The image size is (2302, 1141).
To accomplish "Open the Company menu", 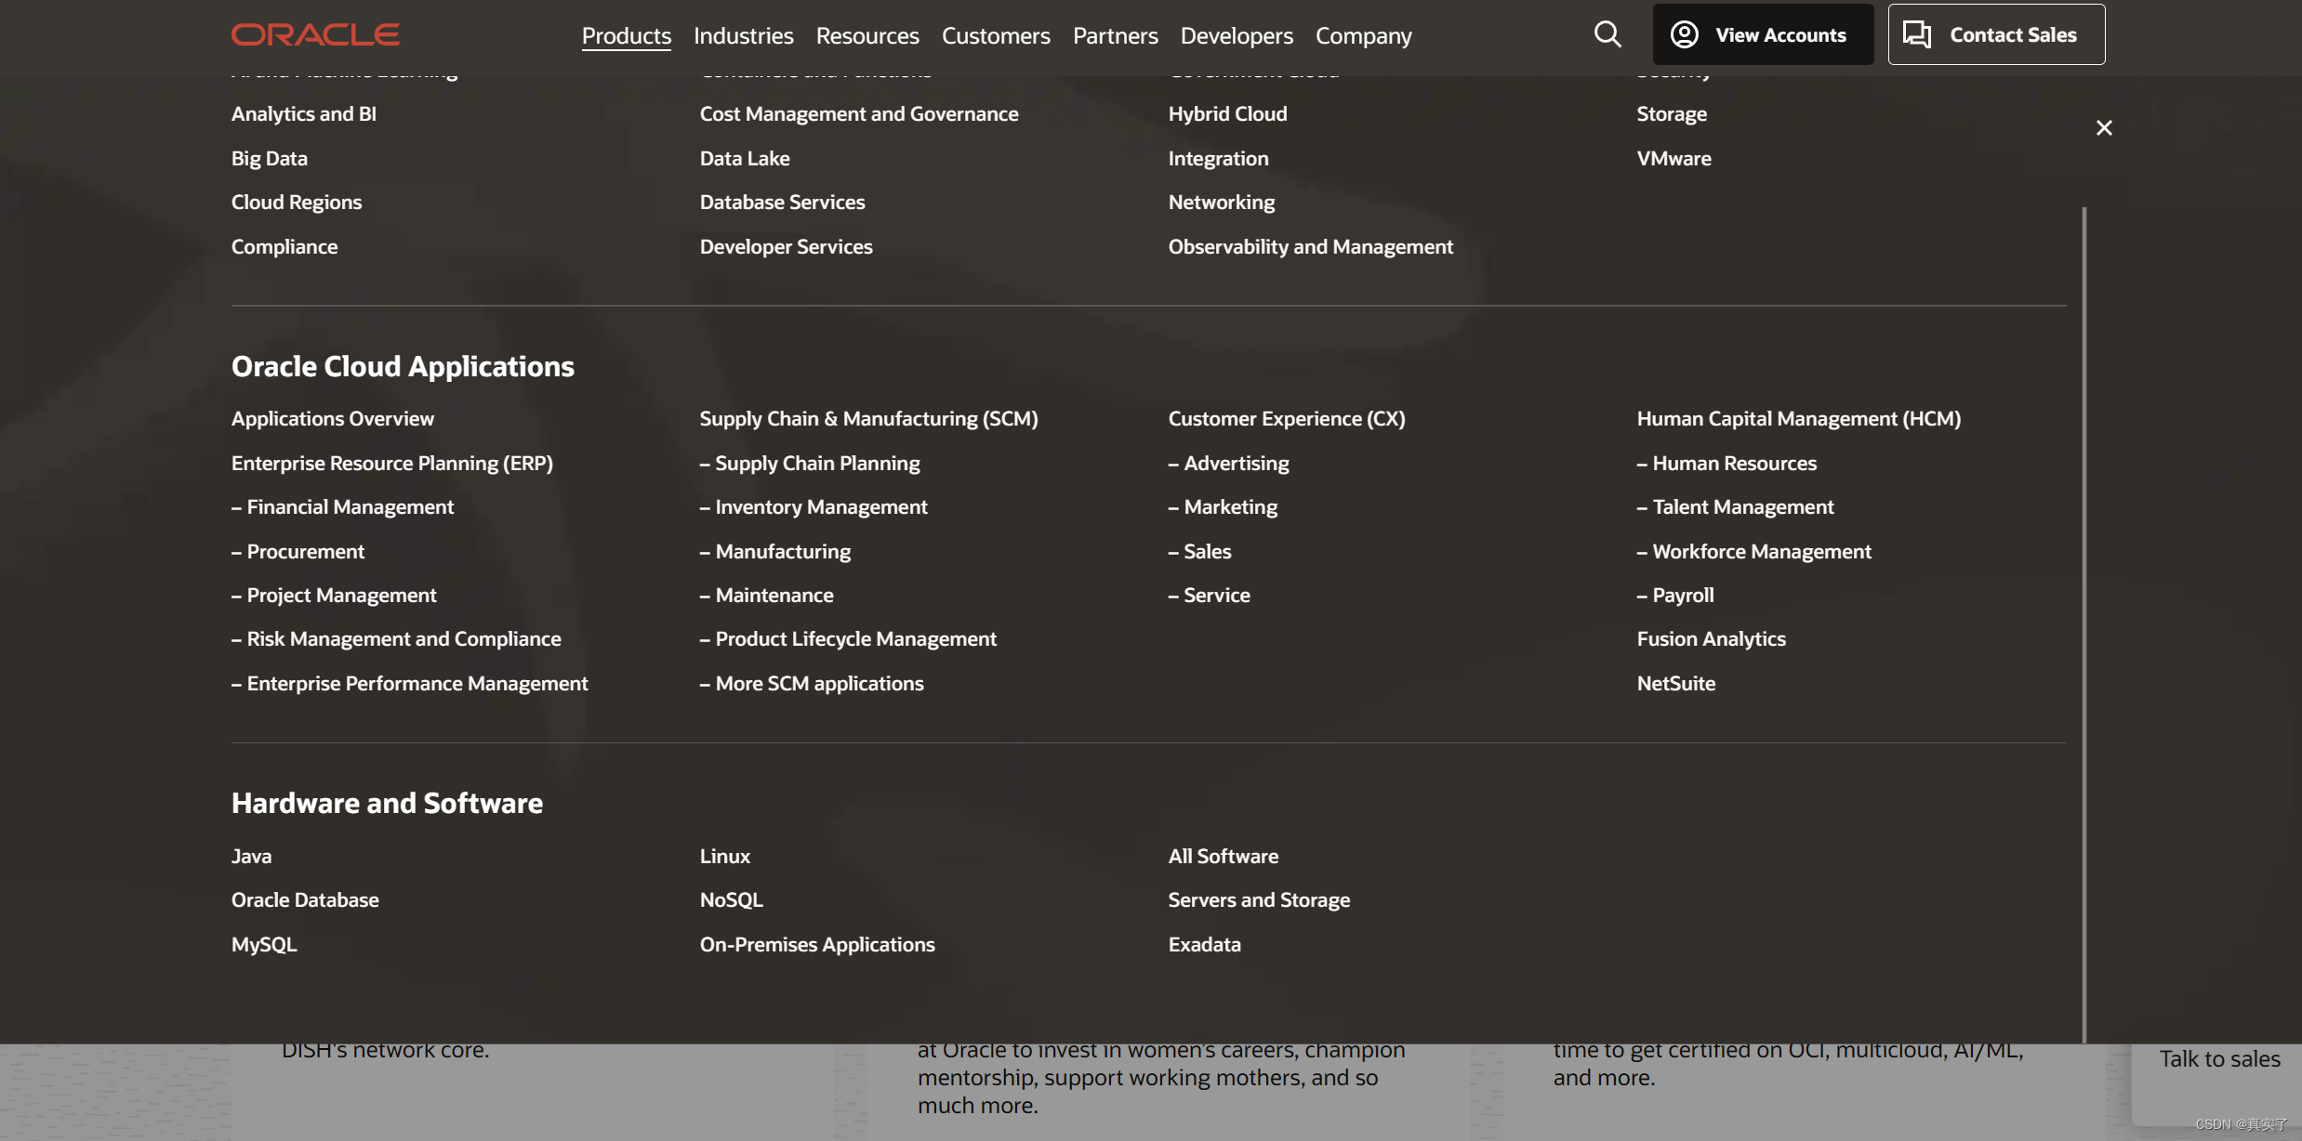I will tap(1363, 35).
